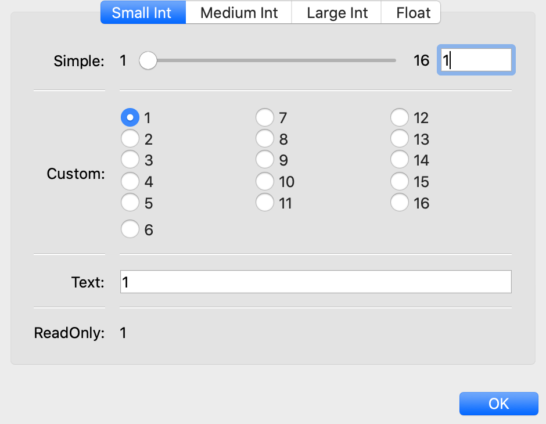546x424 pixels.
Task: Click the Simple value input field
Action: tap(476, 60)
